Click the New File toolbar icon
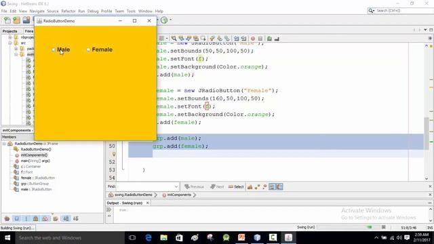The height and width of the screenshot is (244, 434). point(7,20)
